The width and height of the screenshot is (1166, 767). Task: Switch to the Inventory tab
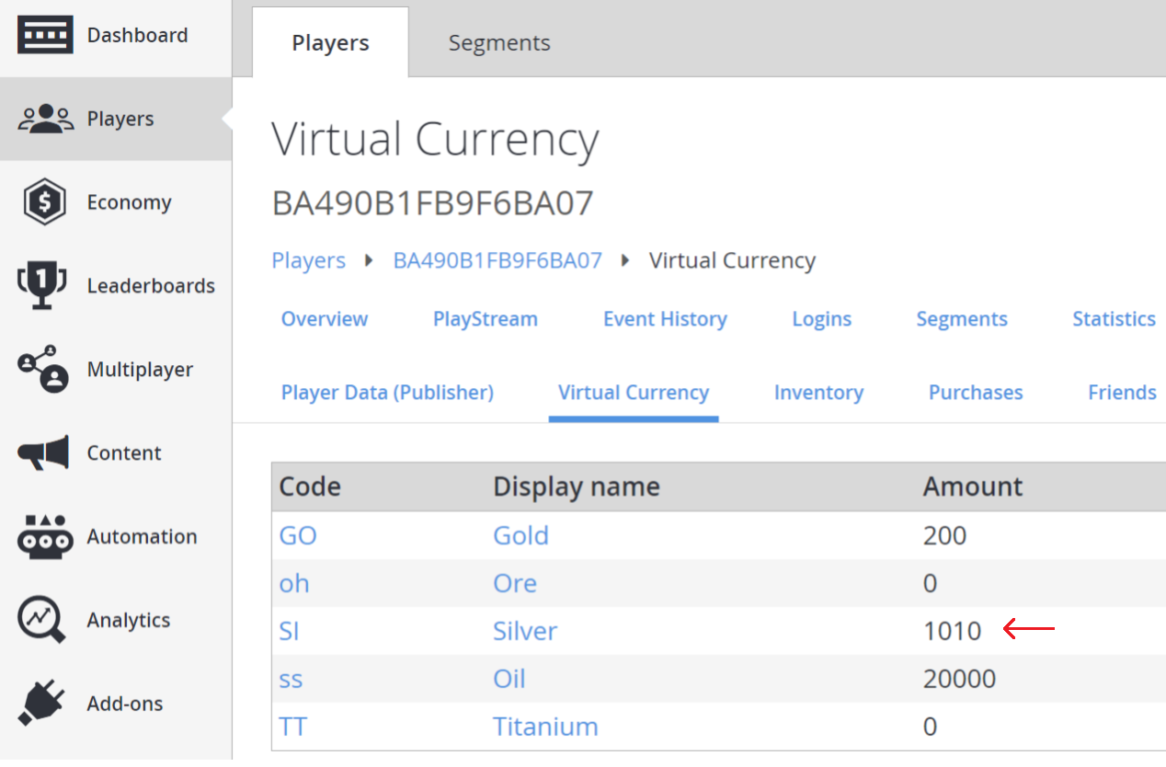(x=818, y=392)
